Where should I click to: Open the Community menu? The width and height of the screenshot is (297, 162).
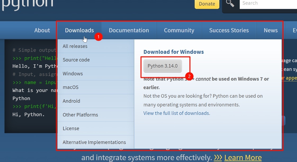coord(179,30)
